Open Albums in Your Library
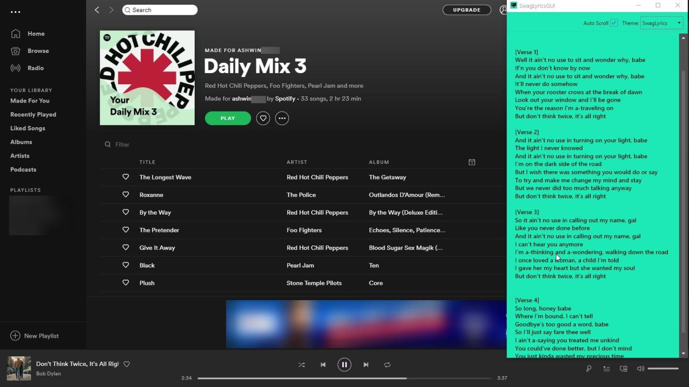689x387 pixels. point(21,142)
